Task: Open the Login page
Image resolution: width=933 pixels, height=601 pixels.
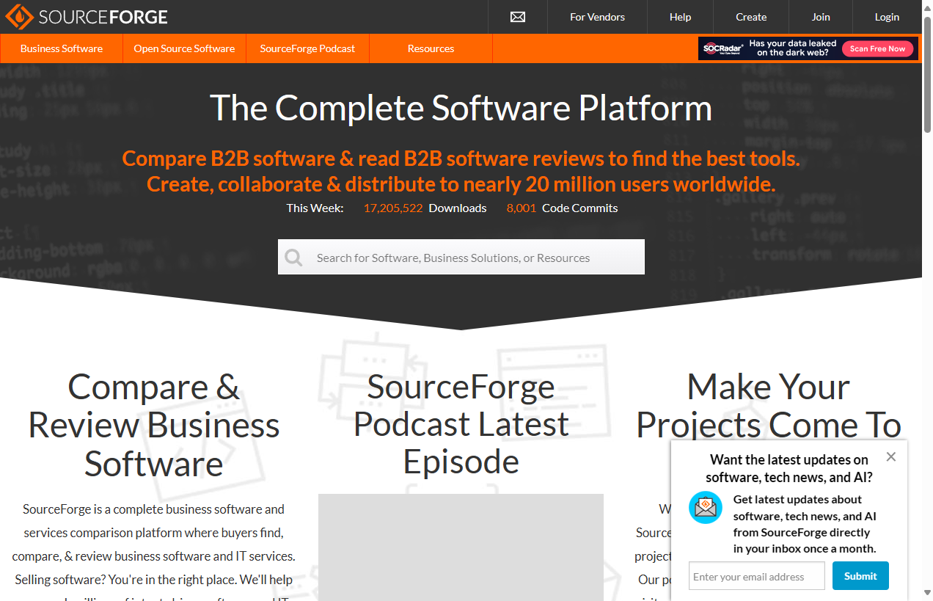Action: pos(887,16)
